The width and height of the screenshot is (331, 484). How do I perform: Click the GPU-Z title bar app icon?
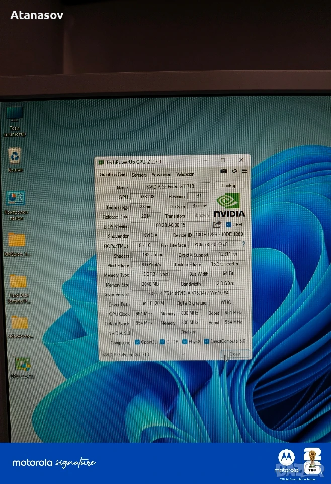(x=101, y=162)
